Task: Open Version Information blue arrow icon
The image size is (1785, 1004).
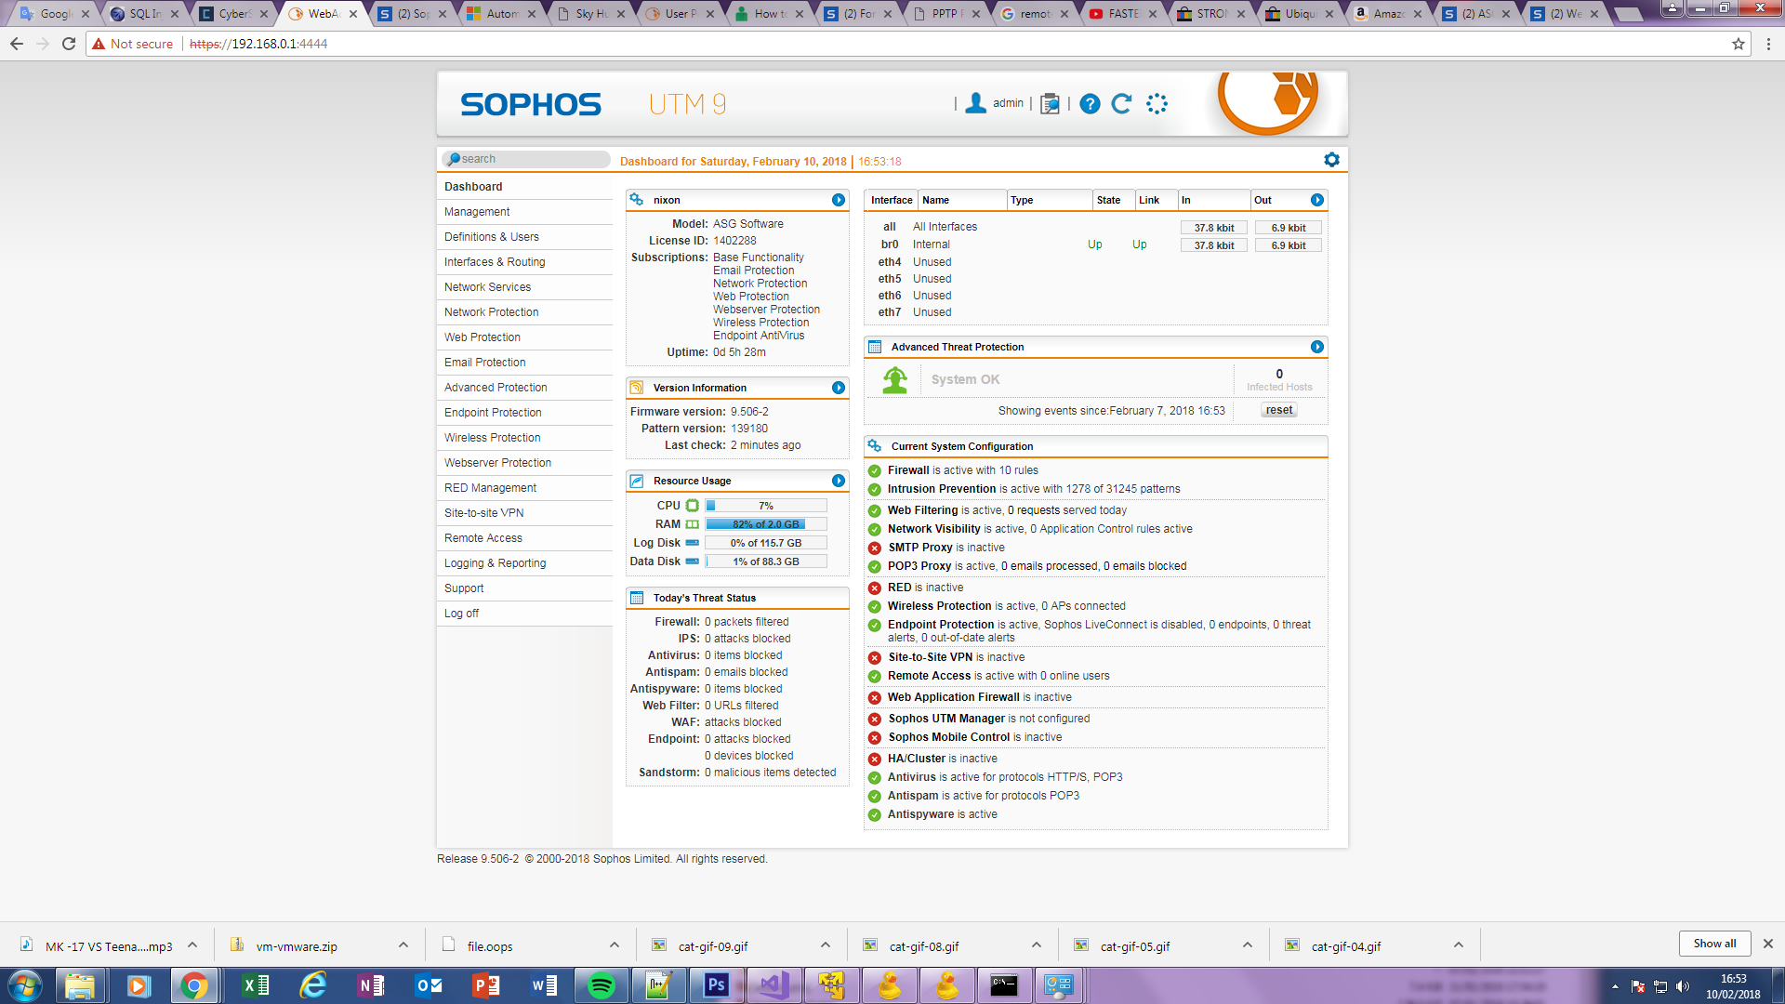Action: pos(839,388)
